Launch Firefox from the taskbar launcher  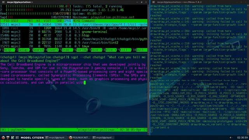[x=3, y=138]
